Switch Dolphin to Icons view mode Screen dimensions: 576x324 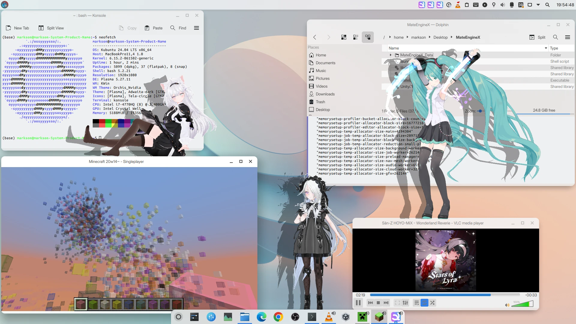coord(344,37)
